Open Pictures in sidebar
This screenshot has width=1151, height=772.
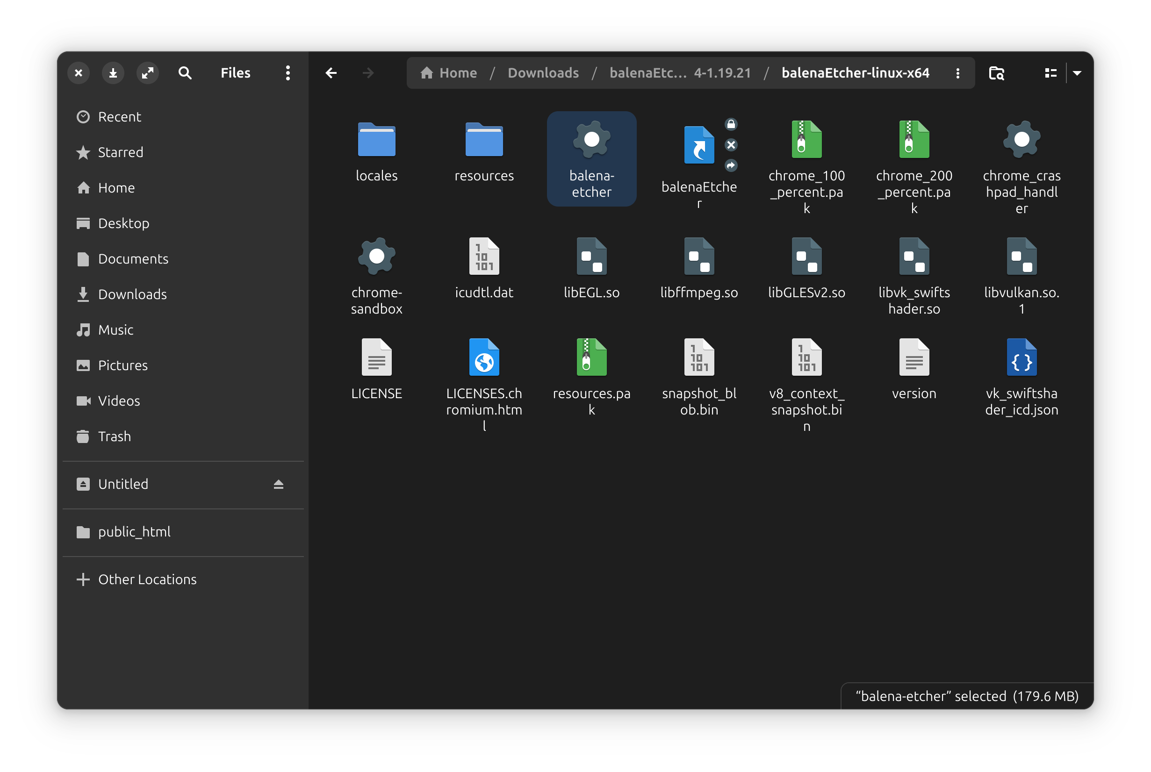tap(183, 365)
